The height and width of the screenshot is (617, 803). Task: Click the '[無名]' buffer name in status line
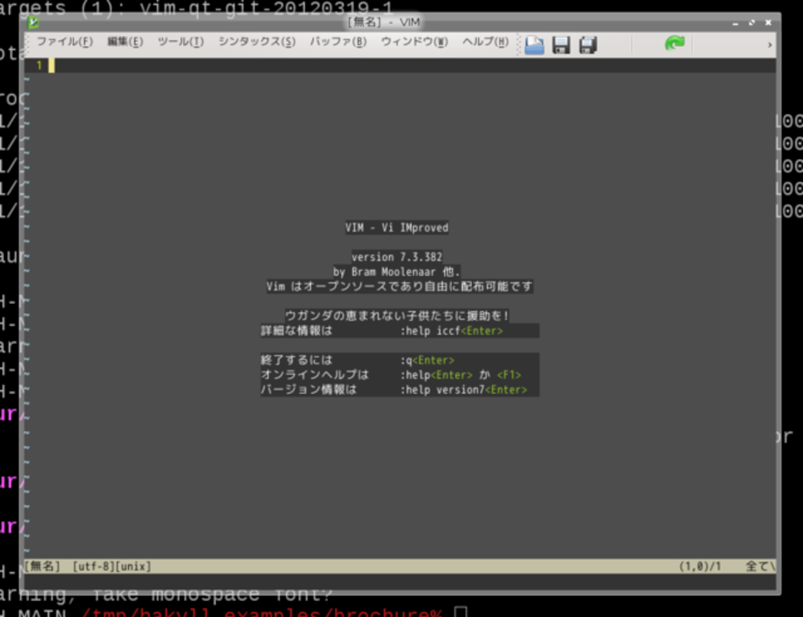coord(43,566)
